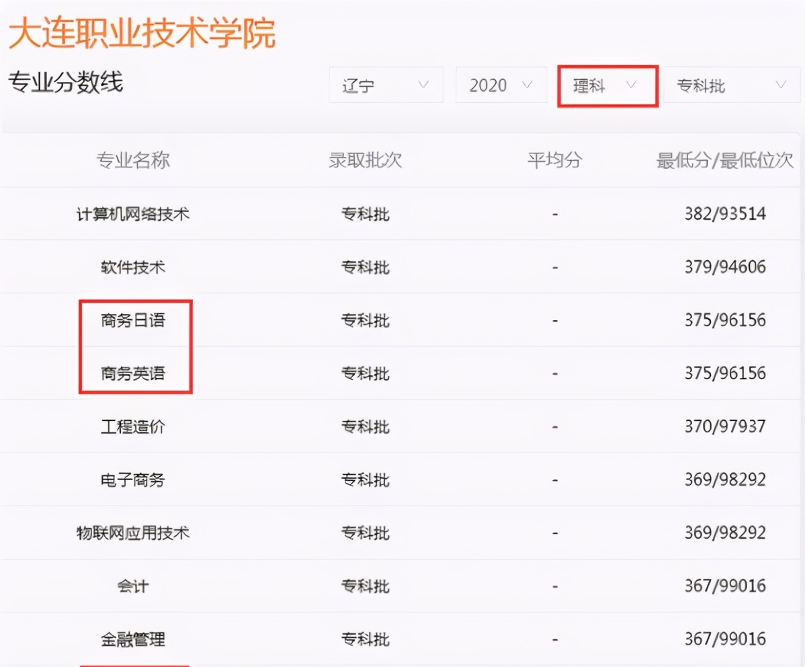Click the chevron arrow on the 辽宁 selector
The image size is (805, 667).
[425, 85]
